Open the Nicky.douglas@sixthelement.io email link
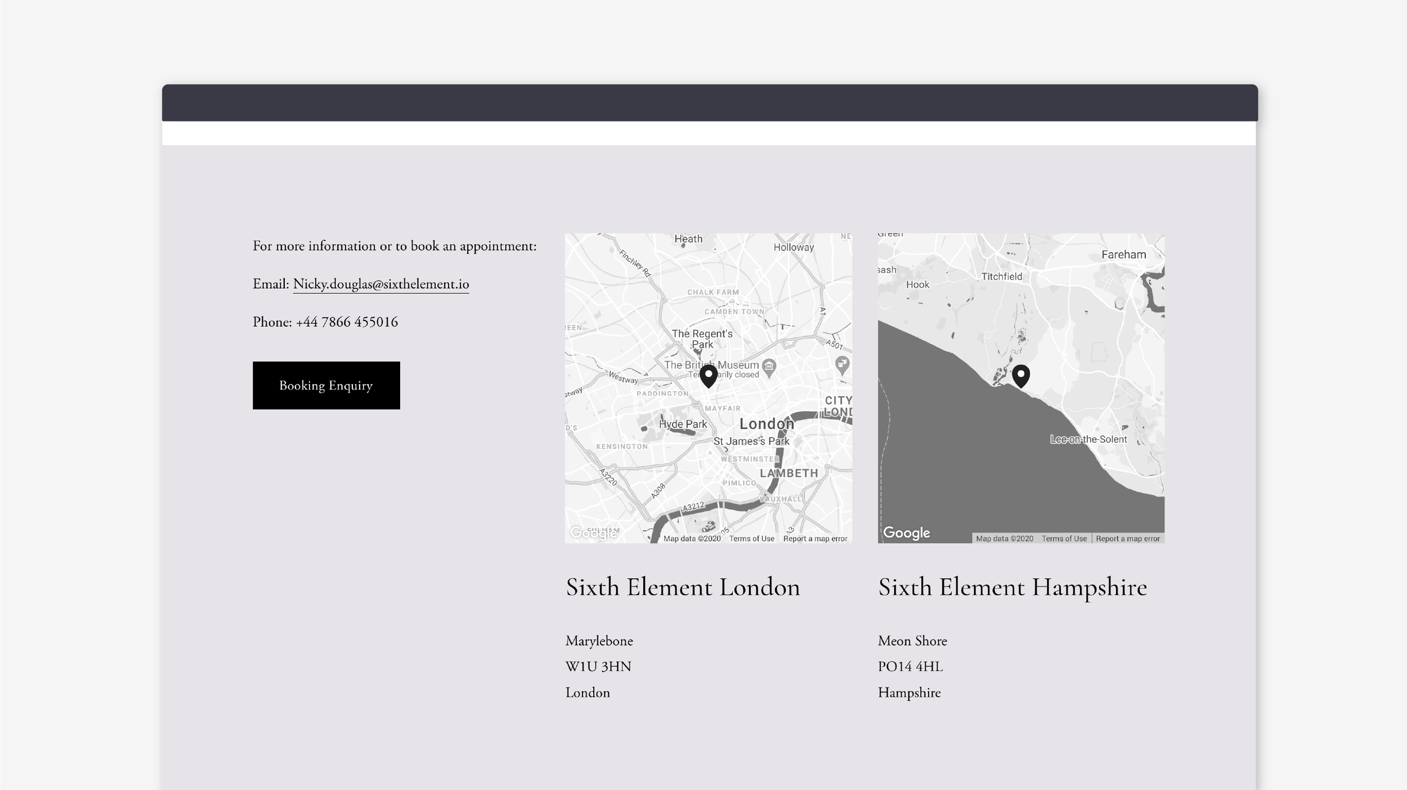 click(380, 284)
